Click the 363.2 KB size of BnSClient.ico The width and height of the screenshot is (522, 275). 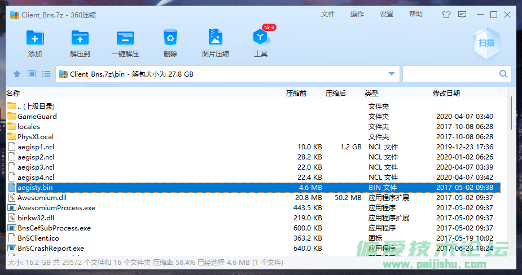tap(308, 238)
